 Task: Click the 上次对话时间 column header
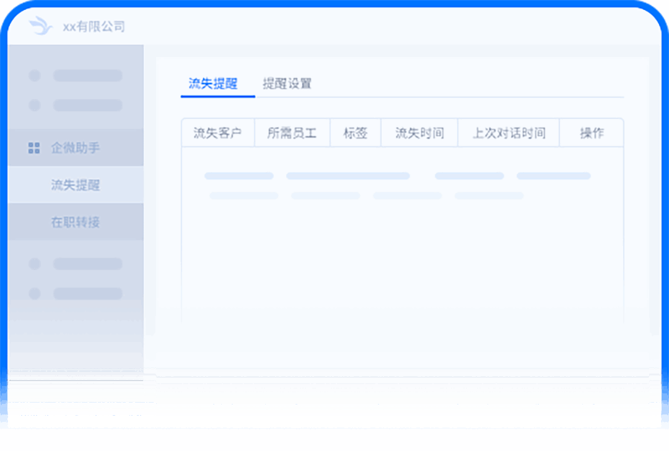[509, 133]
